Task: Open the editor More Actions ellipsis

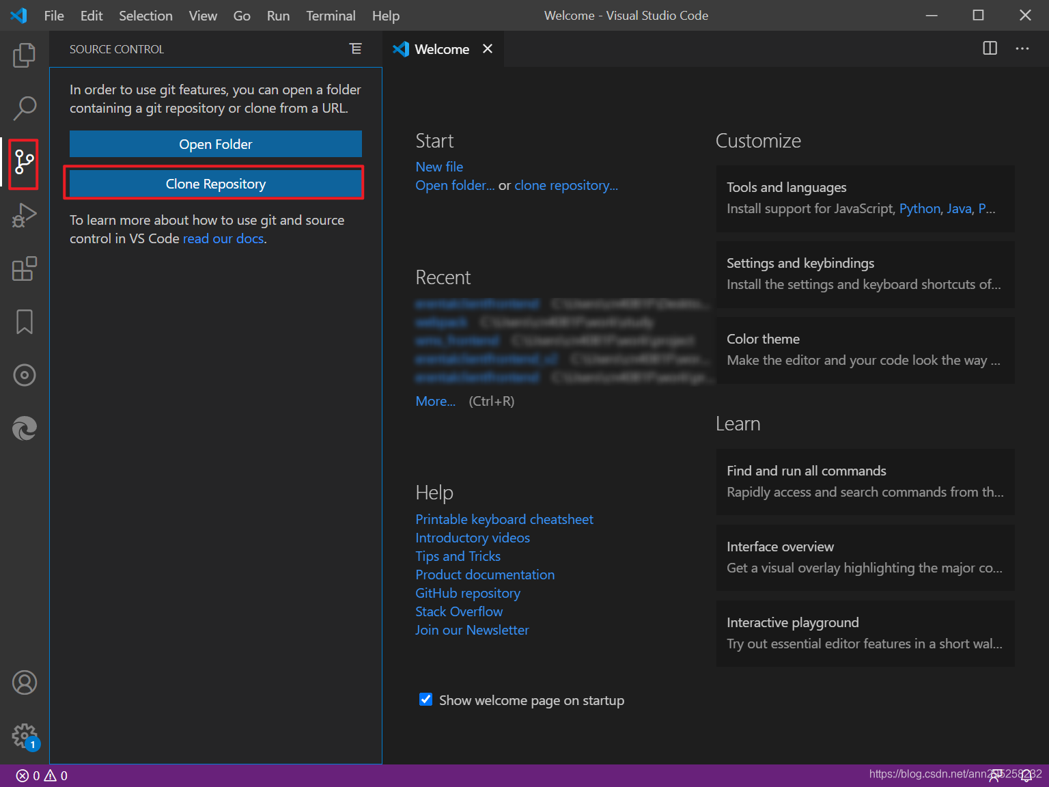Action: tap(1022, 49)
